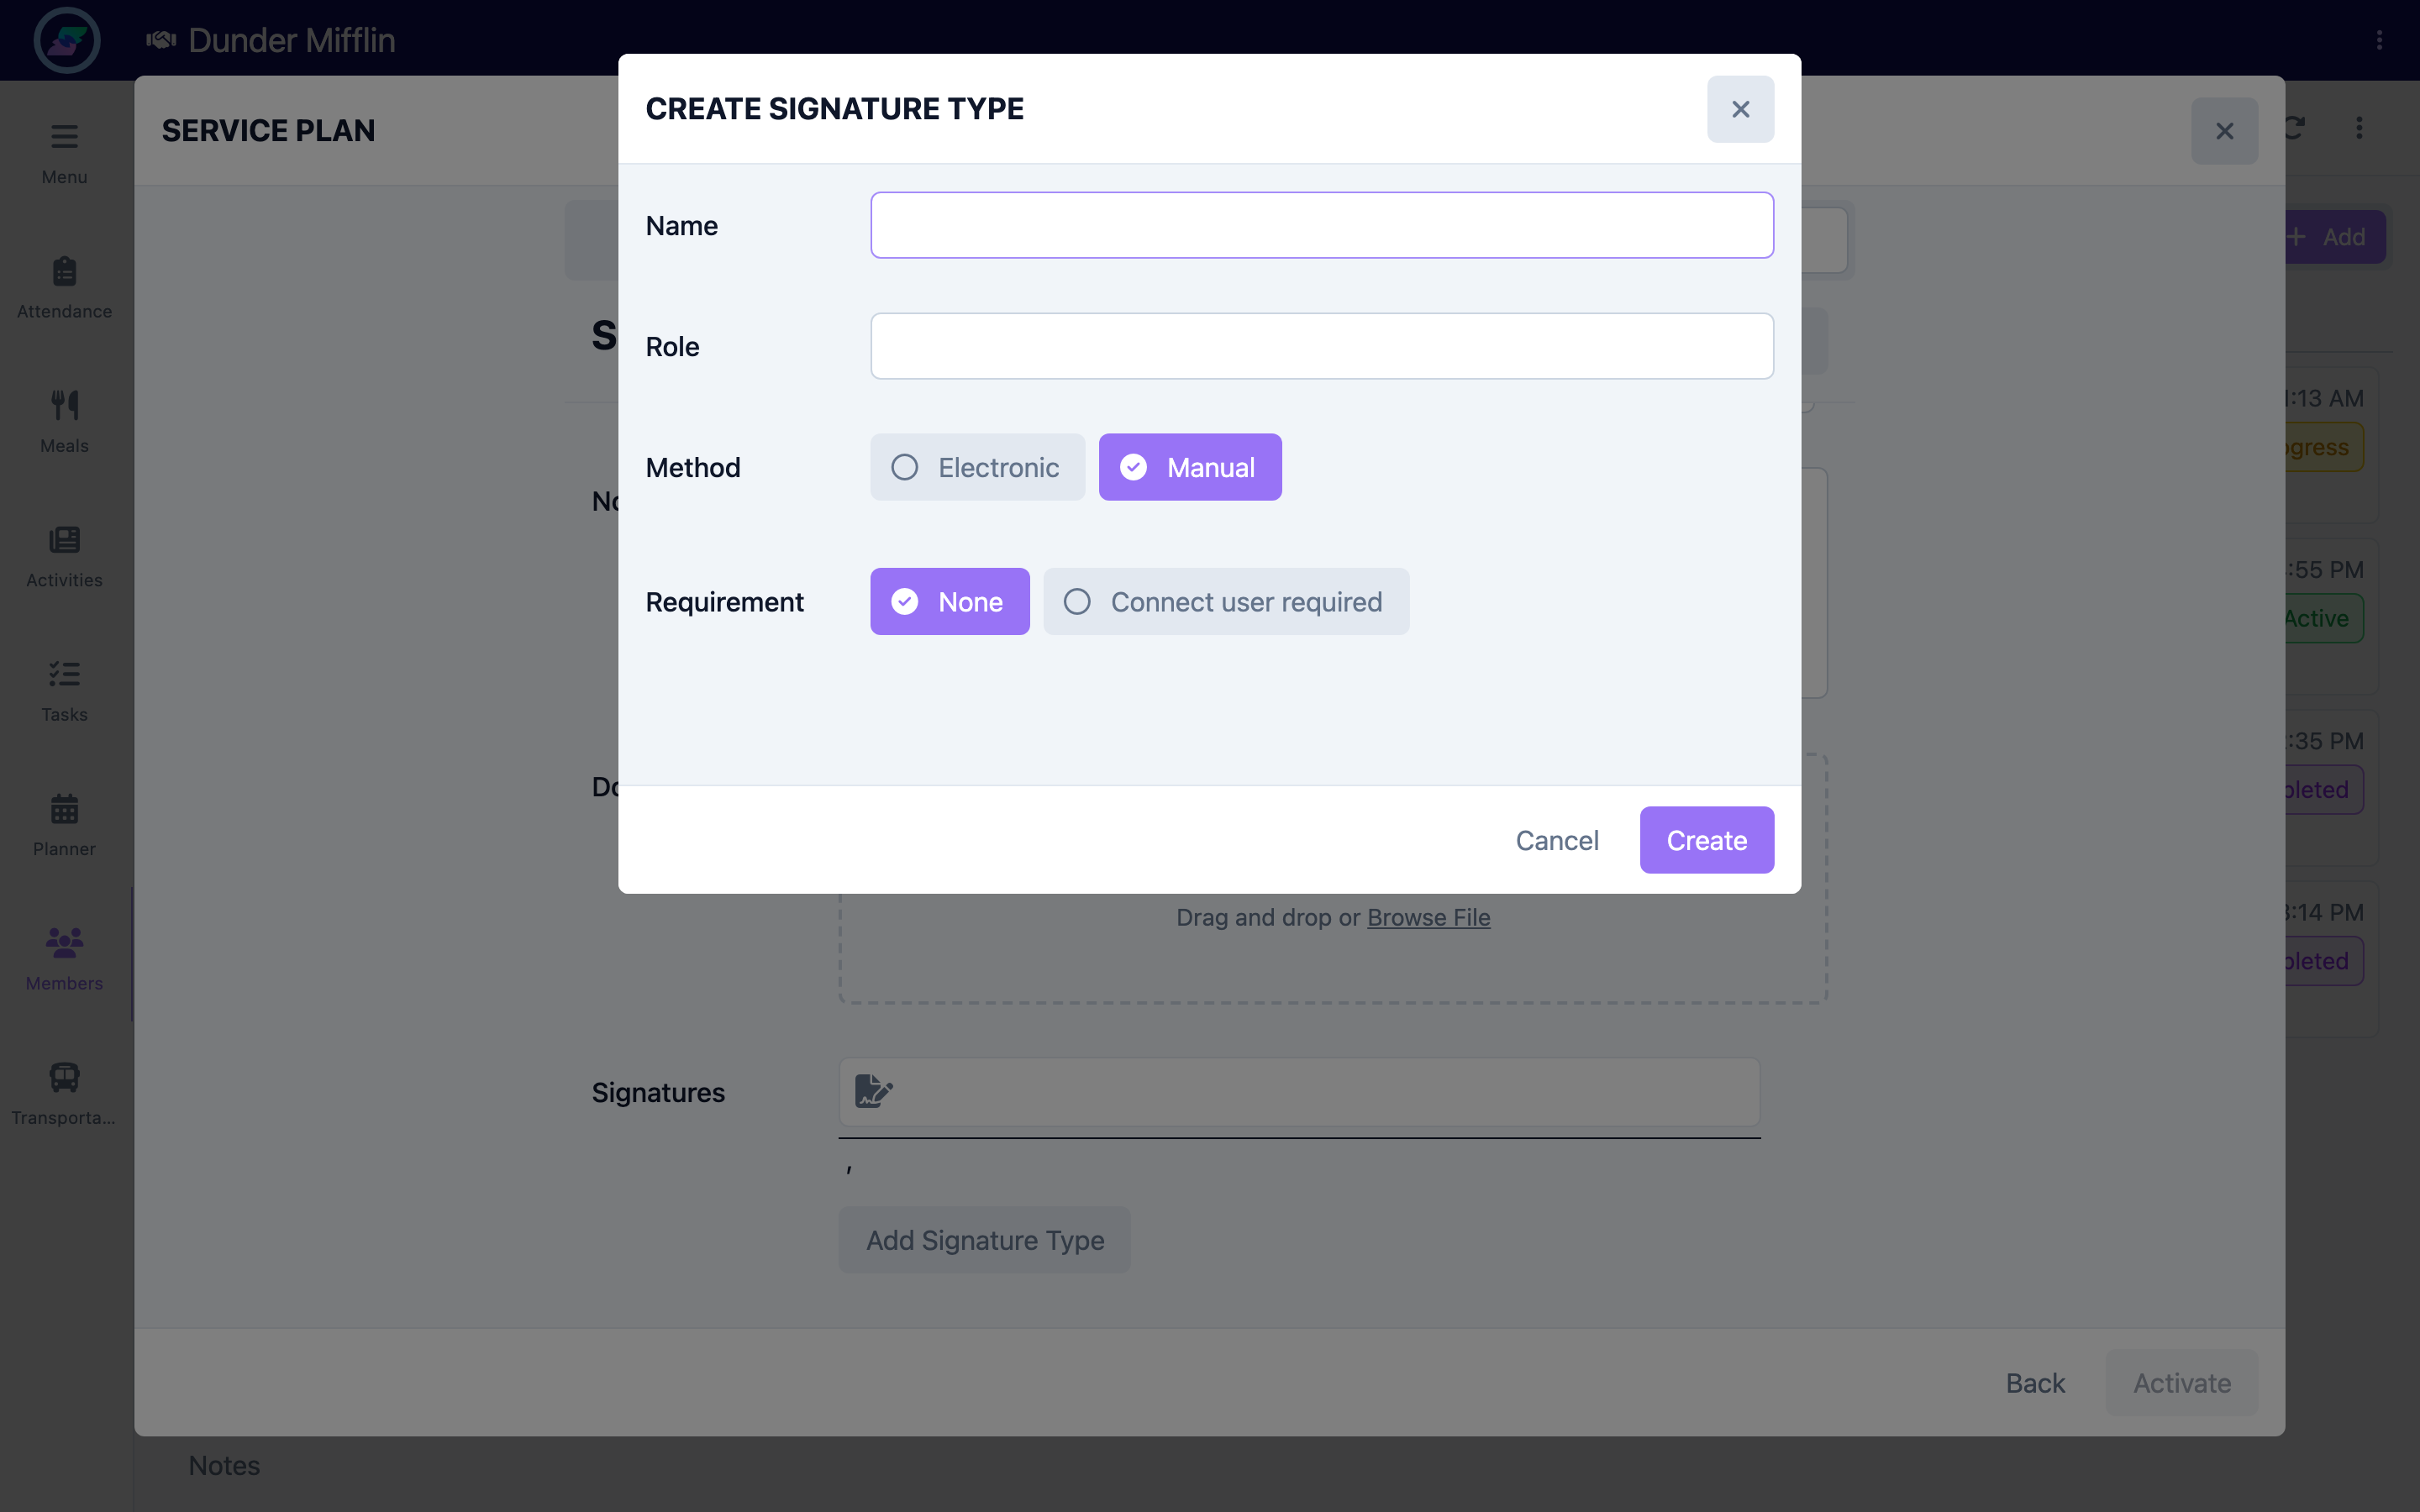
Task: Open the Members people icon
Action: click(x=64, y=942)
